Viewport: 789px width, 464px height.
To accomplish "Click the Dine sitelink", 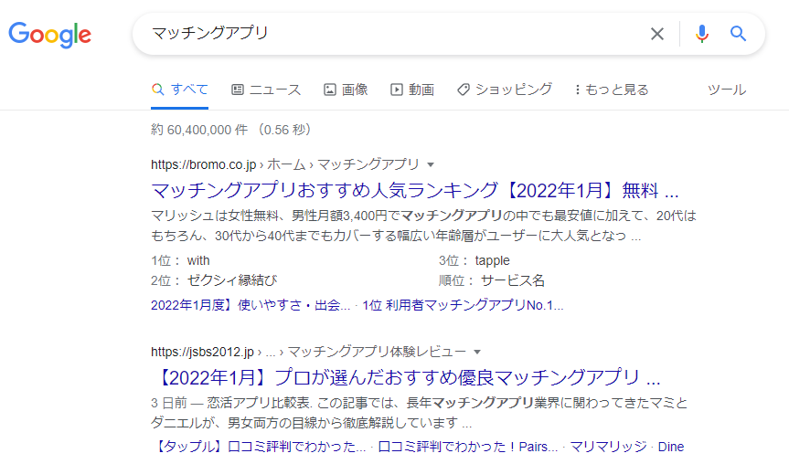I will point(671,447).
